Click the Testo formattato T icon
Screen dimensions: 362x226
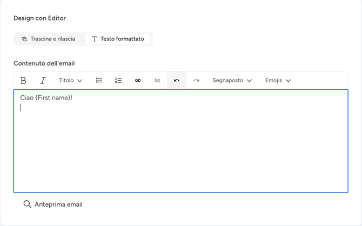[x=95, y=39]
